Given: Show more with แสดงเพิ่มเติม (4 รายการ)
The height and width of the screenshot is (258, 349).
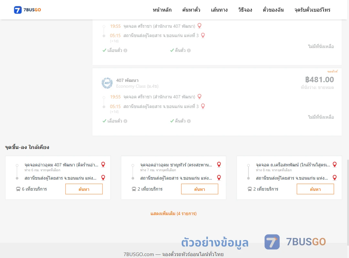Looking at the screenshot, I should click(x=174, y=213).
